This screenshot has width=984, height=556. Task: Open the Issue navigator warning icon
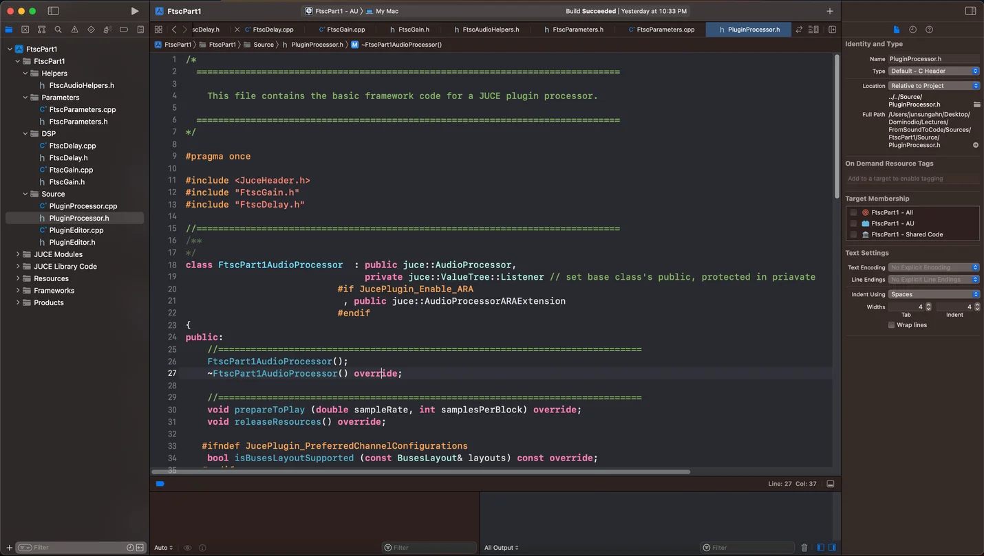click(74, 30)
